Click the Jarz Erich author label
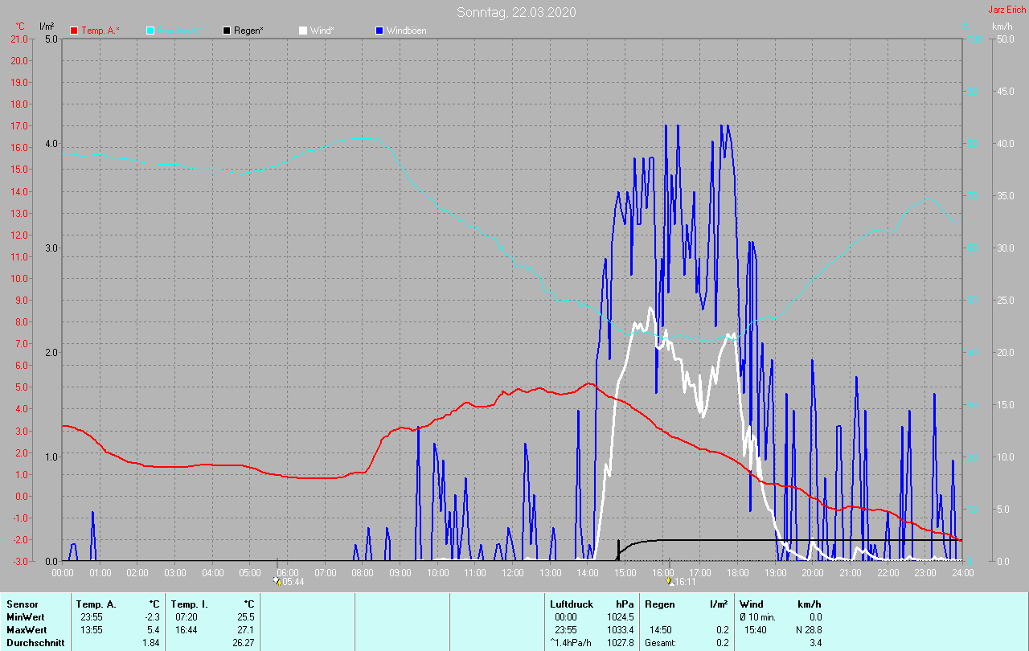Image resolution: width=1029 pixels, height=651 pixels. tap(1007, 10)
